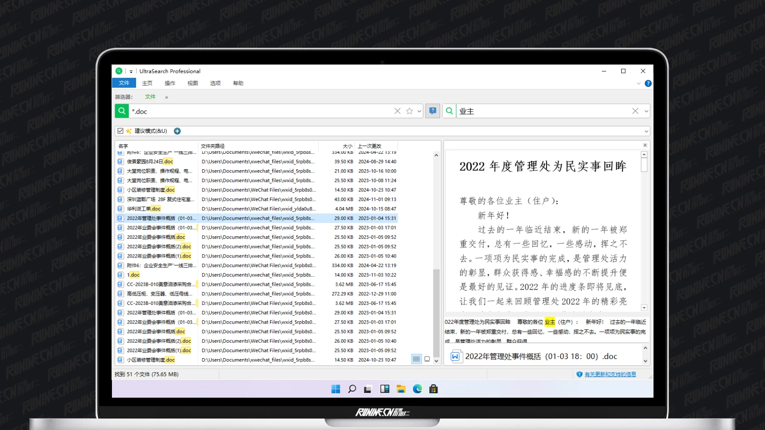Add a filter with the blue plus icon
This screenshot has height=430, width=765.
(x=177, y=131)
